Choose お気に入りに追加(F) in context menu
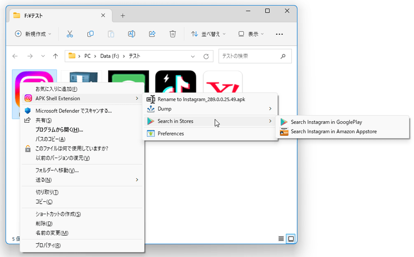 [x=83, y=89]
